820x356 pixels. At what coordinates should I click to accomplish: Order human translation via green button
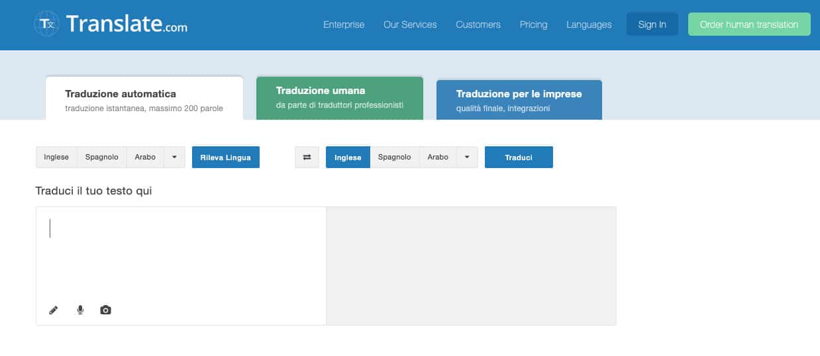click(749, 24)
